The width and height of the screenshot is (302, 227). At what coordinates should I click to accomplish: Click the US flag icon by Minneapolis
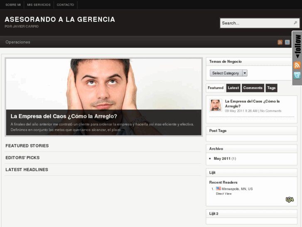[x=218, y=188]
